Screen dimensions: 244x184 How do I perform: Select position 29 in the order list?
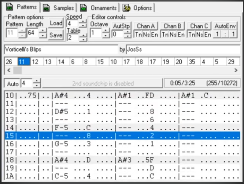click(233, 62)
